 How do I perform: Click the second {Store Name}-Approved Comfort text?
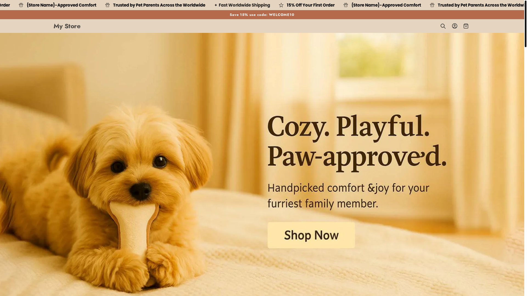pos(386,5)
